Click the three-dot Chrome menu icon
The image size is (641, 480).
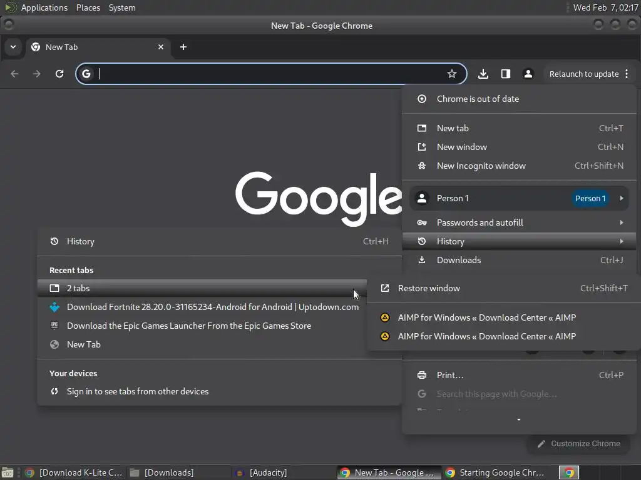click(627, 74)
